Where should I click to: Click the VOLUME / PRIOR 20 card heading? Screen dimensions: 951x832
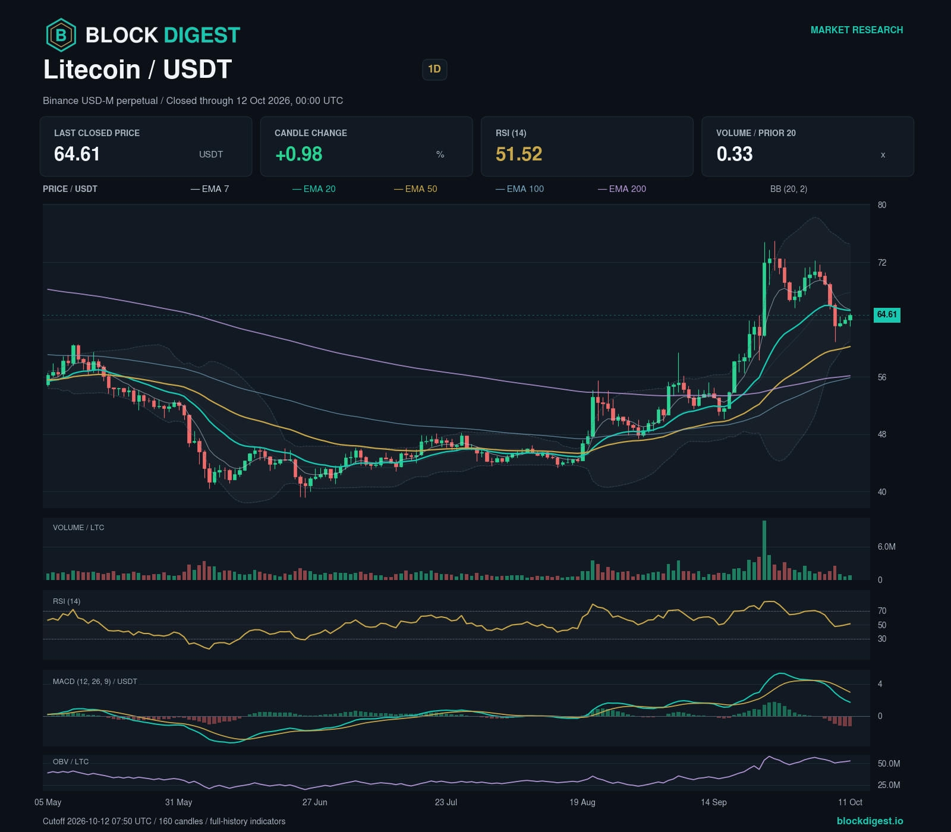click(756, 133)
